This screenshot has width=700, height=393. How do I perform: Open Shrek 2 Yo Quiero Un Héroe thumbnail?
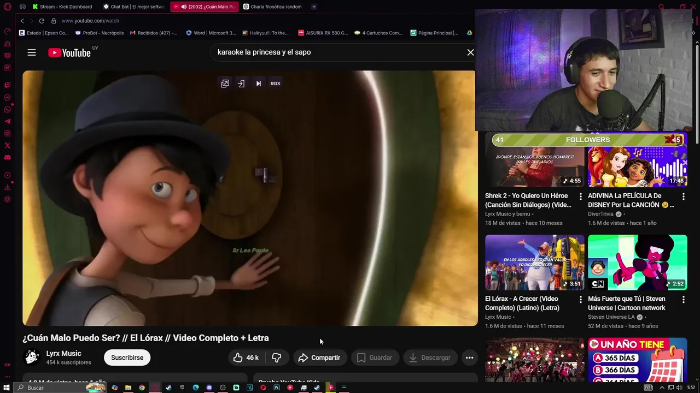534,160
